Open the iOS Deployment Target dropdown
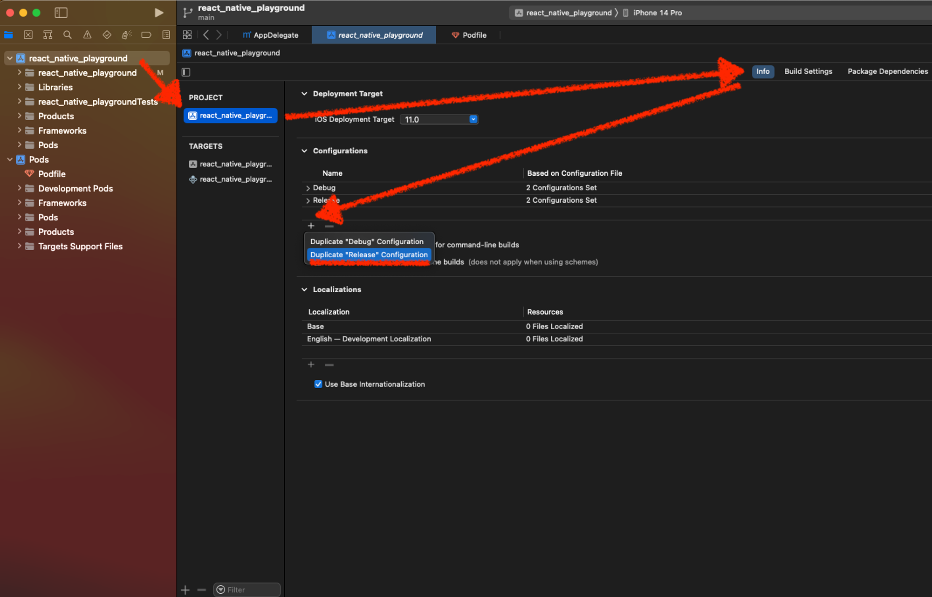 [439, 119]
